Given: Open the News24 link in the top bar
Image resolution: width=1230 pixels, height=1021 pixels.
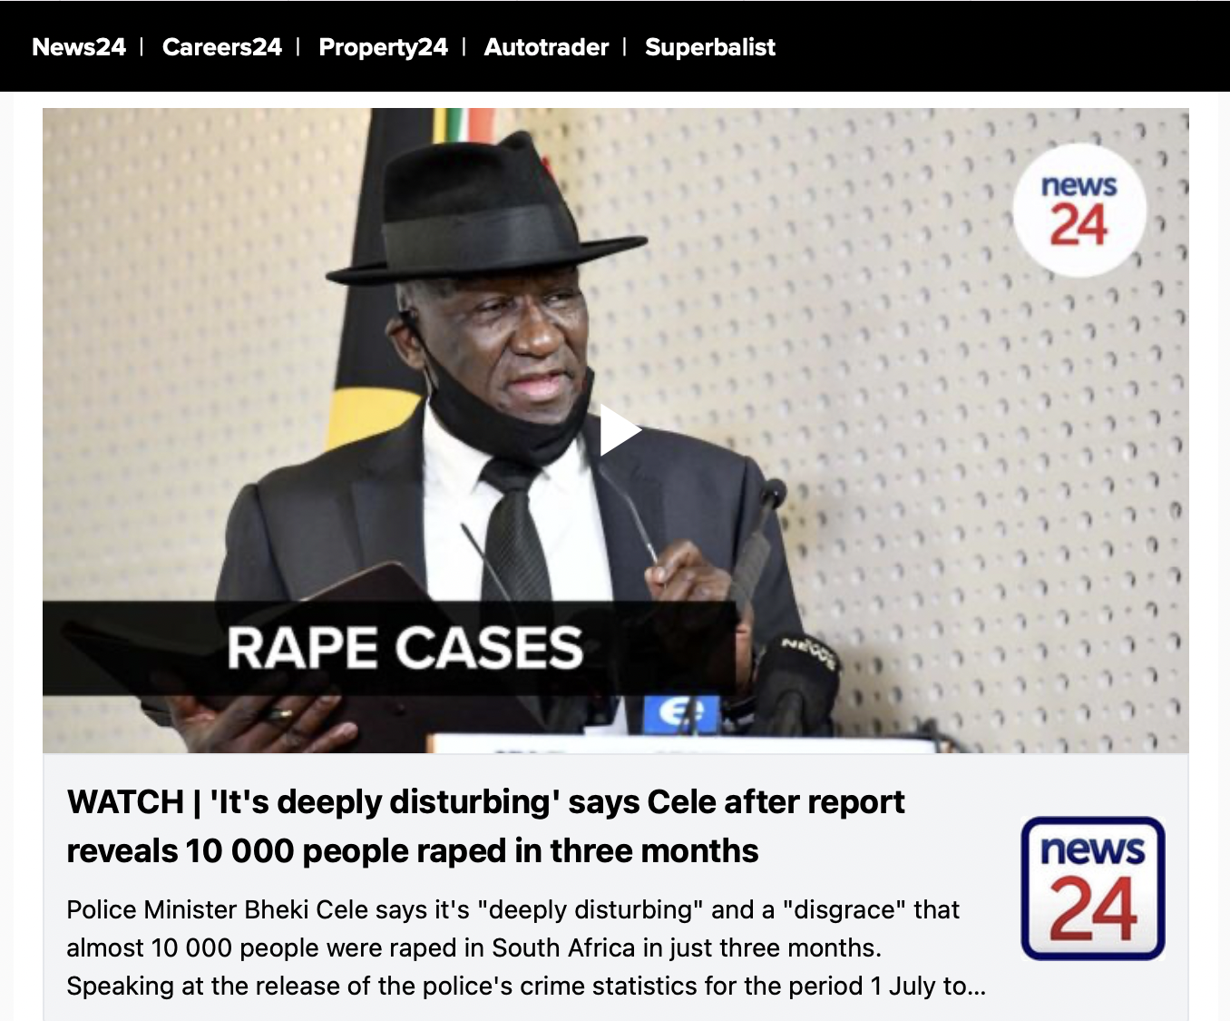Looking at the screenshot, I should 79,47.
